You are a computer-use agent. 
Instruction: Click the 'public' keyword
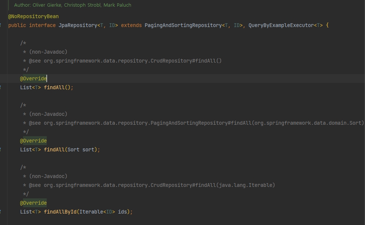[x=17, y=25]
